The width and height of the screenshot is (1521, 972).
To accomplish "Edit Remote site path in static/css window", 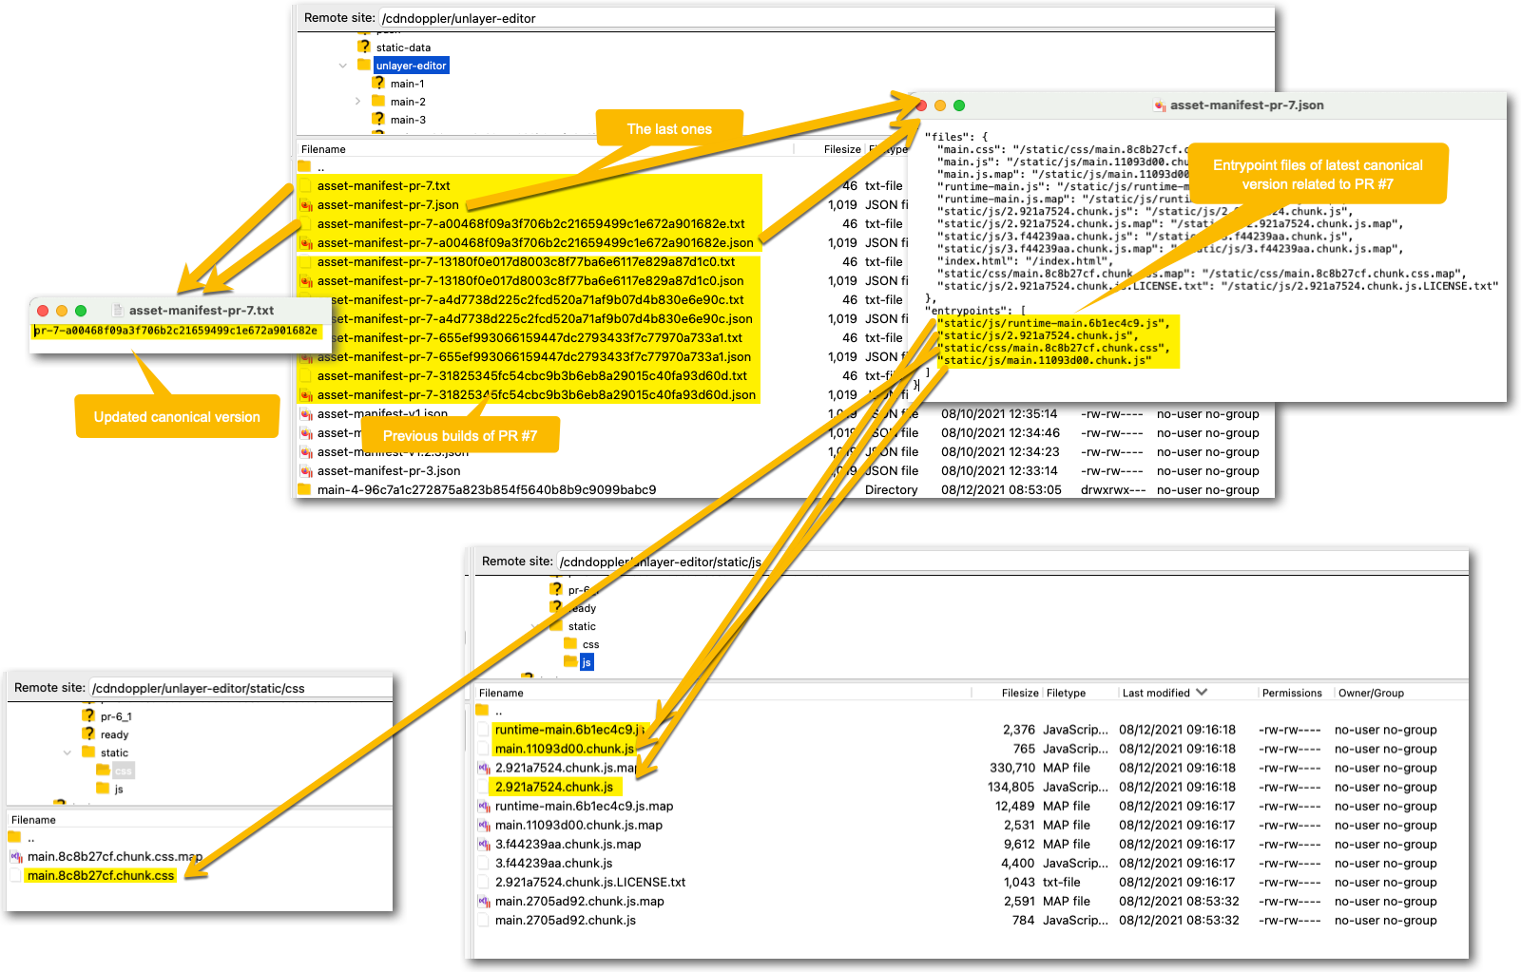I will pos(240,688).
